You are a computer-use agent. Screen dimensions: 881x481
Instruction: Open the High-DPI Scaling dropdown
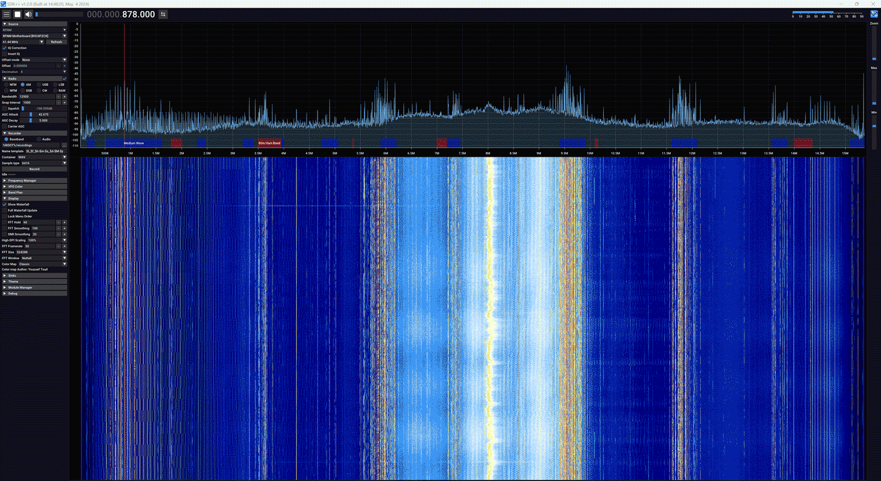(47, 240)
